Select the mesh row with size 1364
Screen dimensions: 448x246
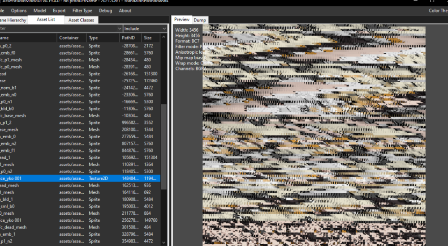coord(80,165)
